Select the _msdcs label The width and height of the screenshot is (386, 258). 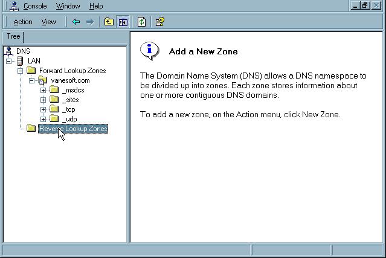73,90
